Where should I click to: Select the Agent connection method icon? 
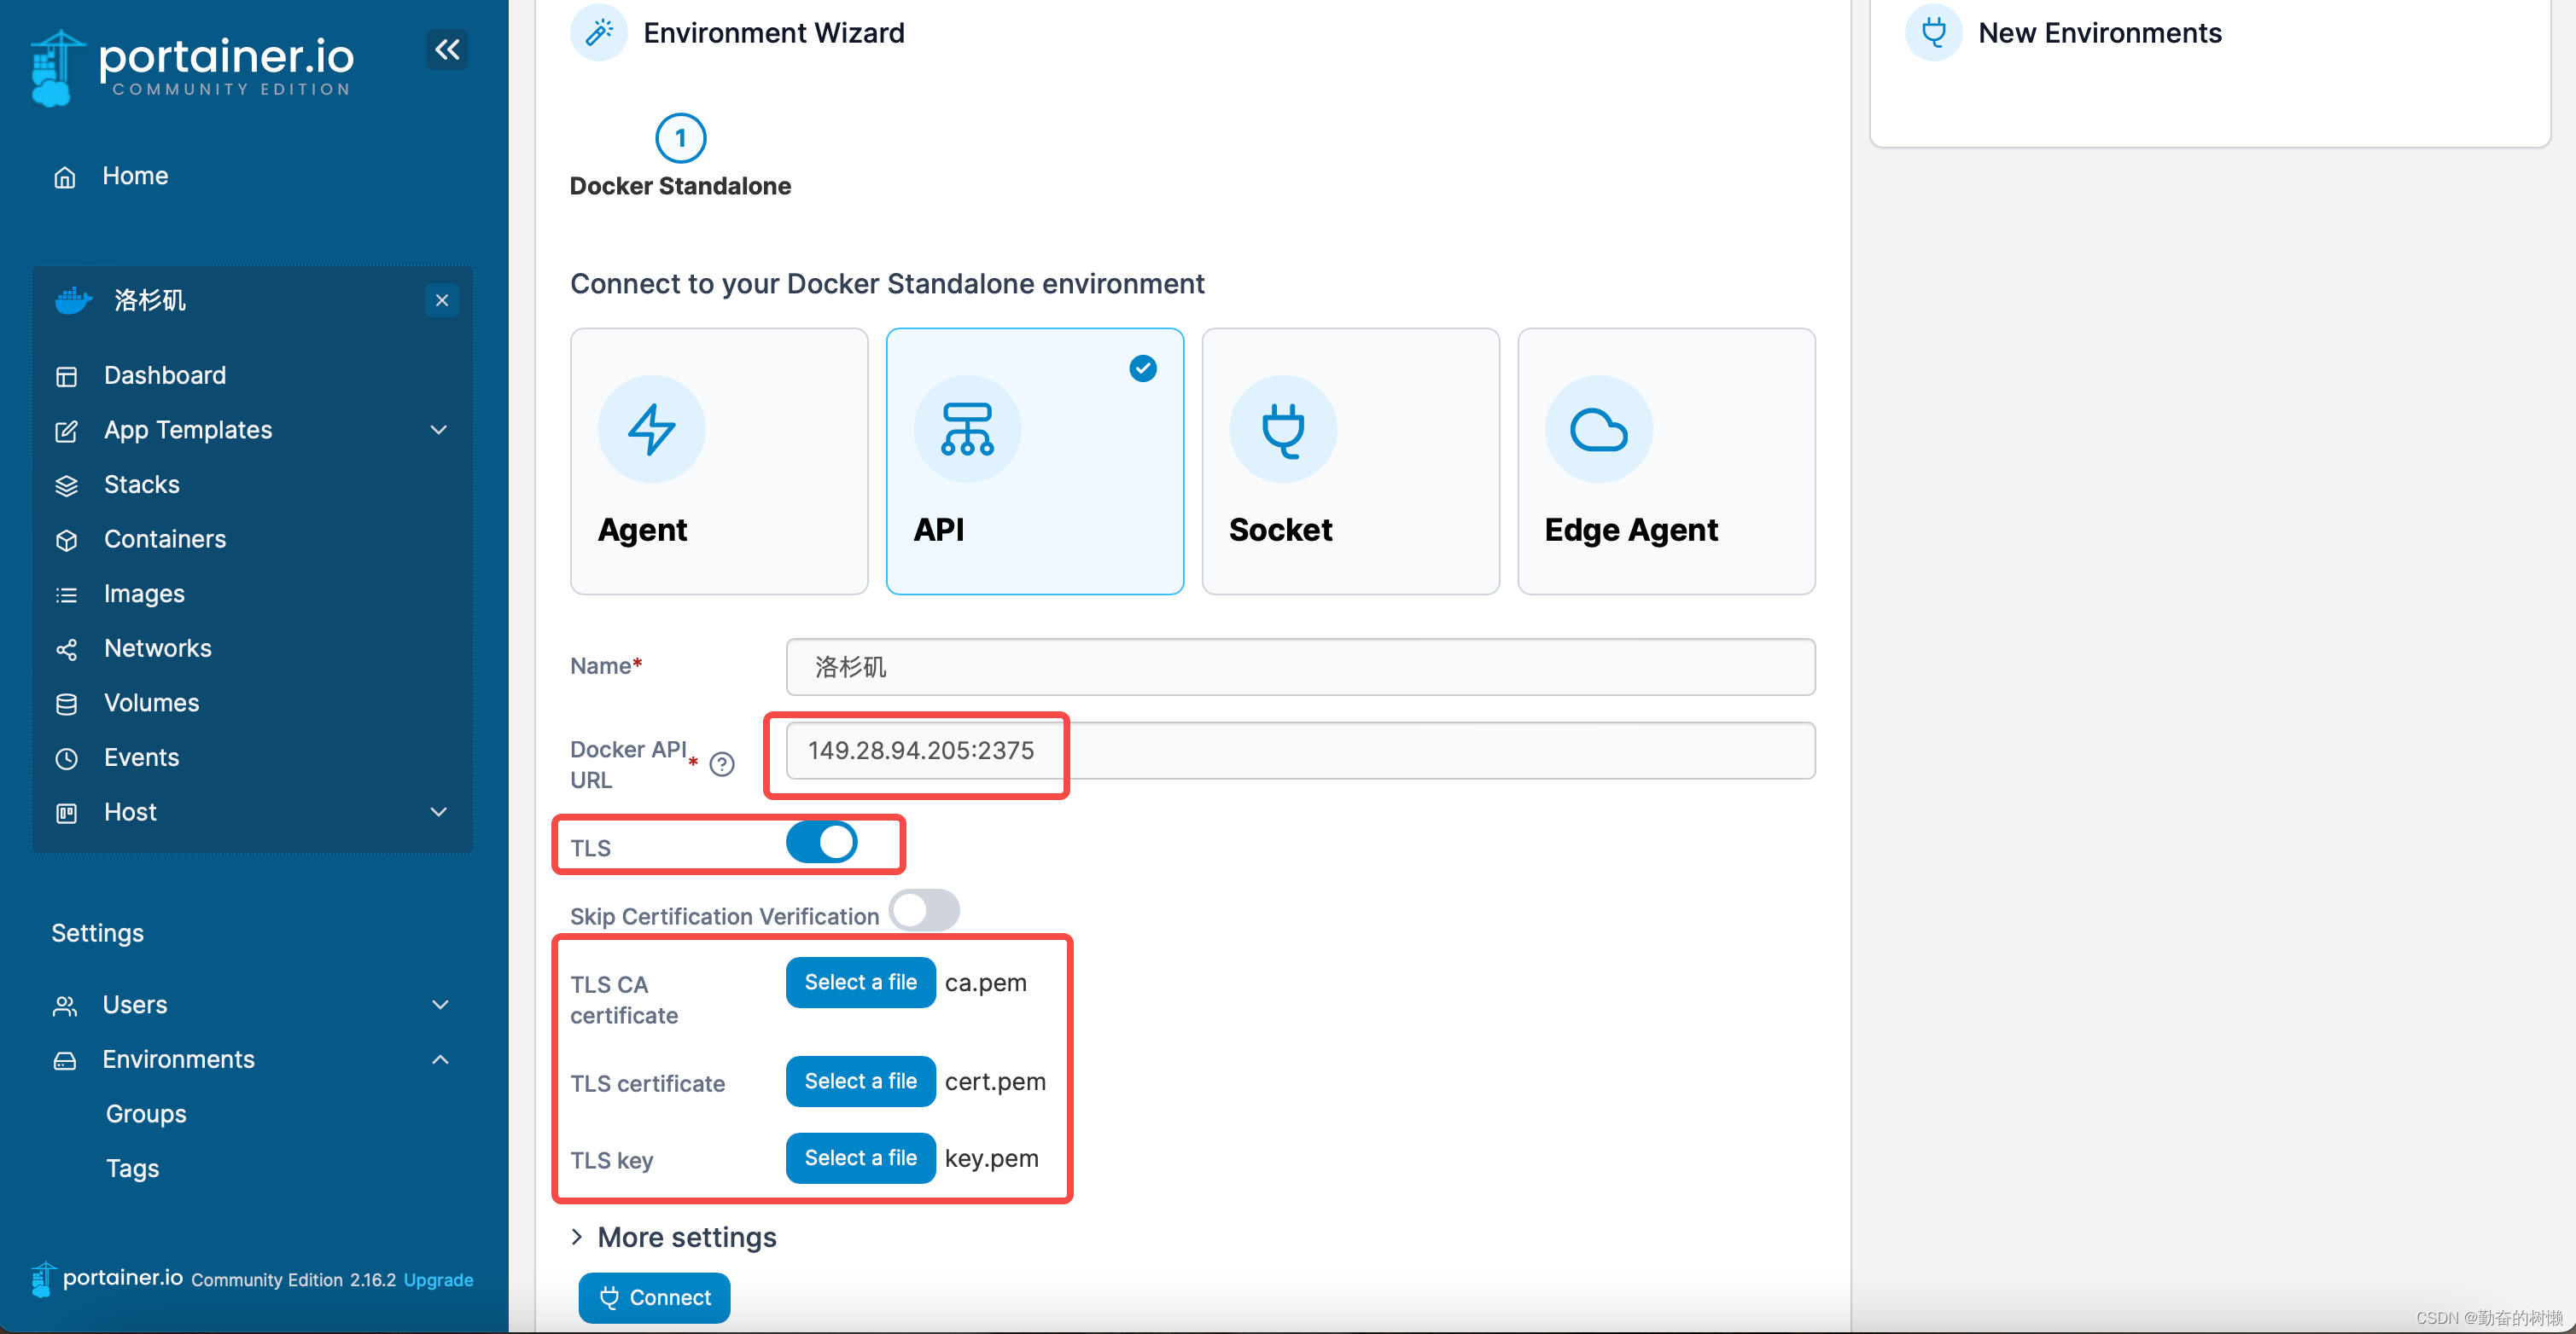(718, 461)
